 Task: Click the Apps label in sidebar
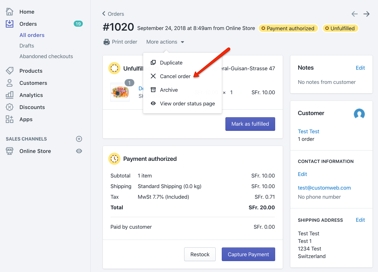point(26,119)
